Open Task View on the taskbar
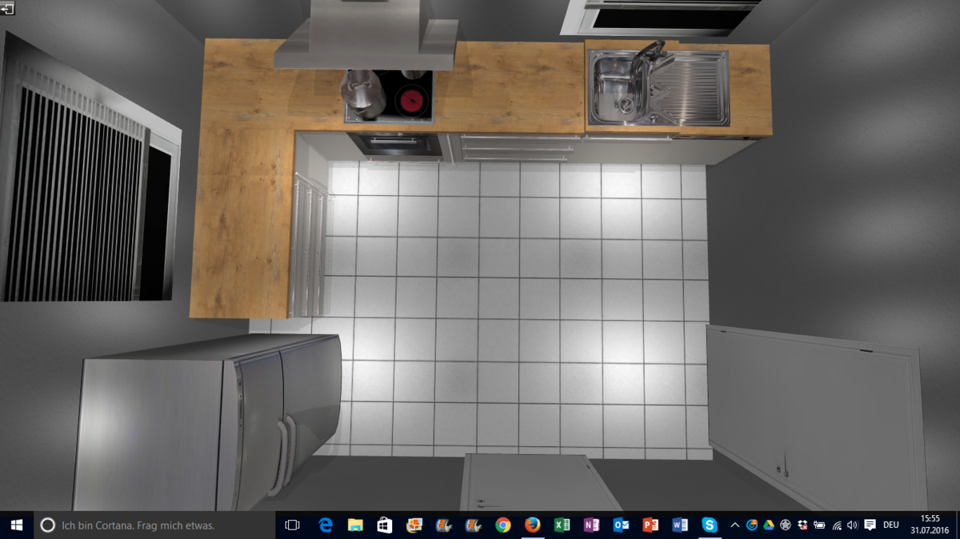 click(292, 525)
